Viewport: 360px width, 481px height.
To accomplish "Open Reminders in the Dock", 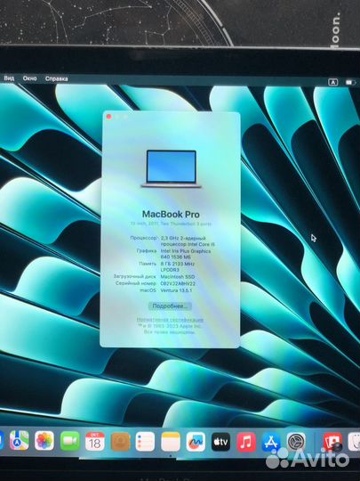I will pyautogui.click(x=145, y=442).
